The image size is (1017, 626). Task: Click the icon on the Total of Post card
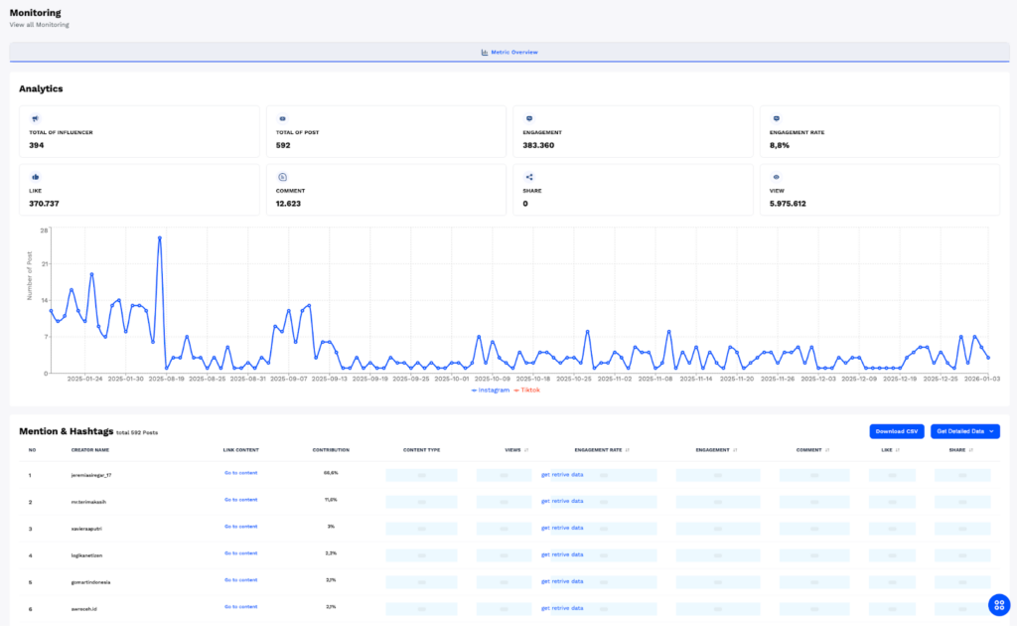pyautogui.click(x=282, y=118)
